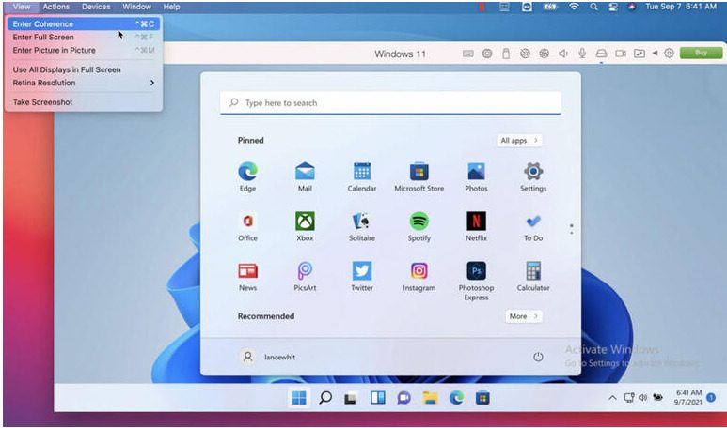Image resolution: width=727 pixels, height=428 pixels.
Task: Open the Edge browser in Pinned apps
Action: point(247,172)
